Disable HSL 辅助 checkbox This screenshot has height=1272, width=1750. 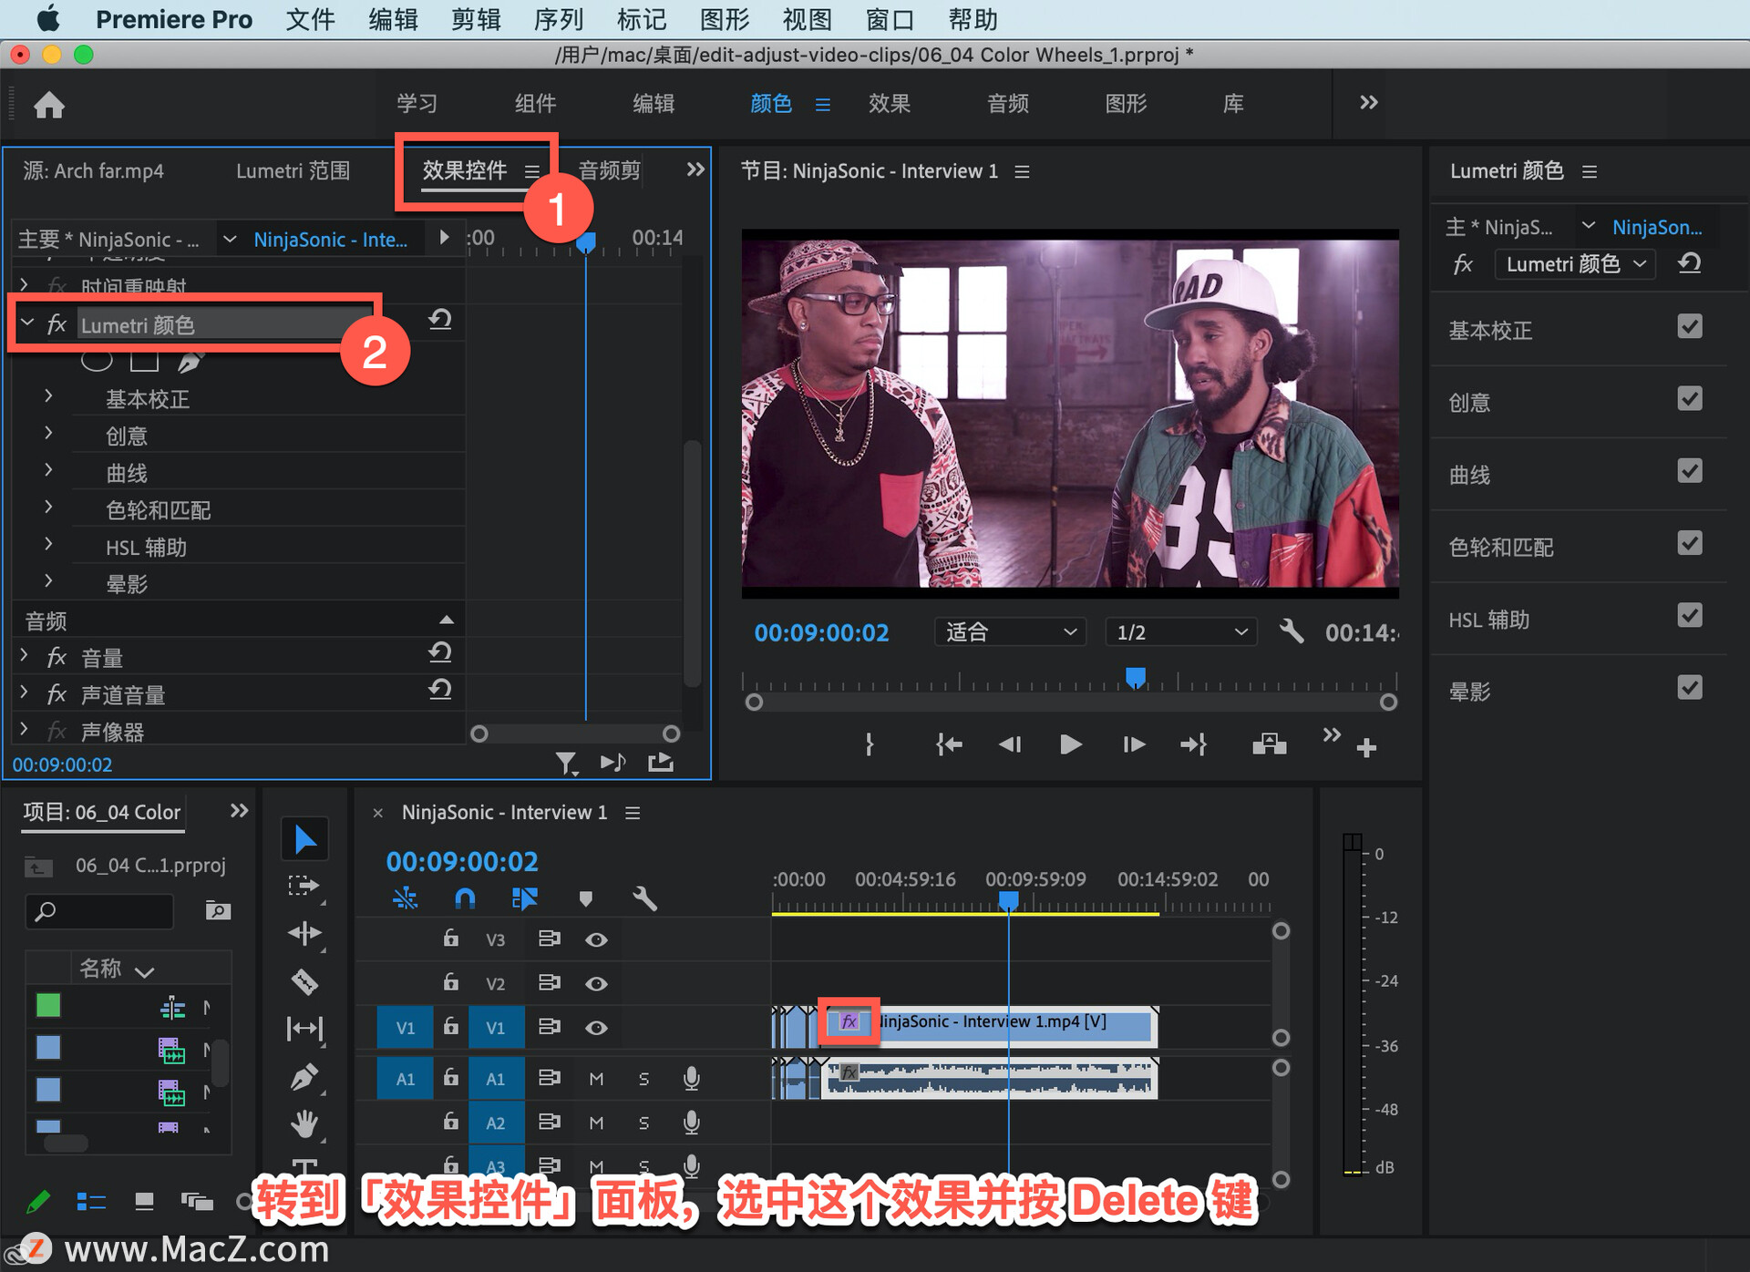(1690, 615)
